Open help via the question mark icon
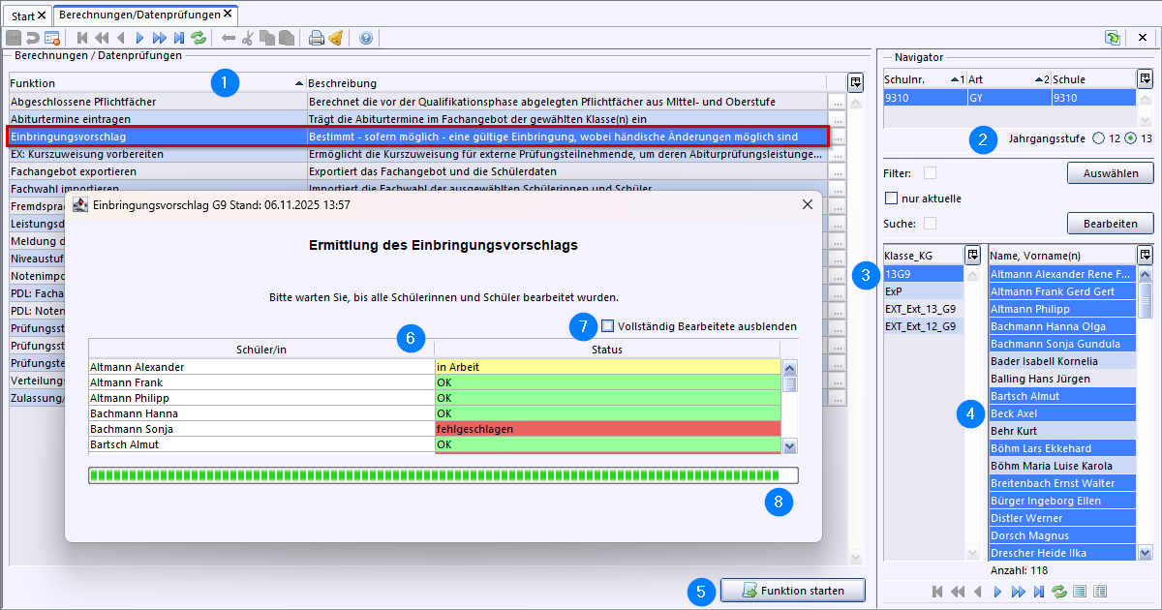 pyautogui.click(x=365, y=39)
